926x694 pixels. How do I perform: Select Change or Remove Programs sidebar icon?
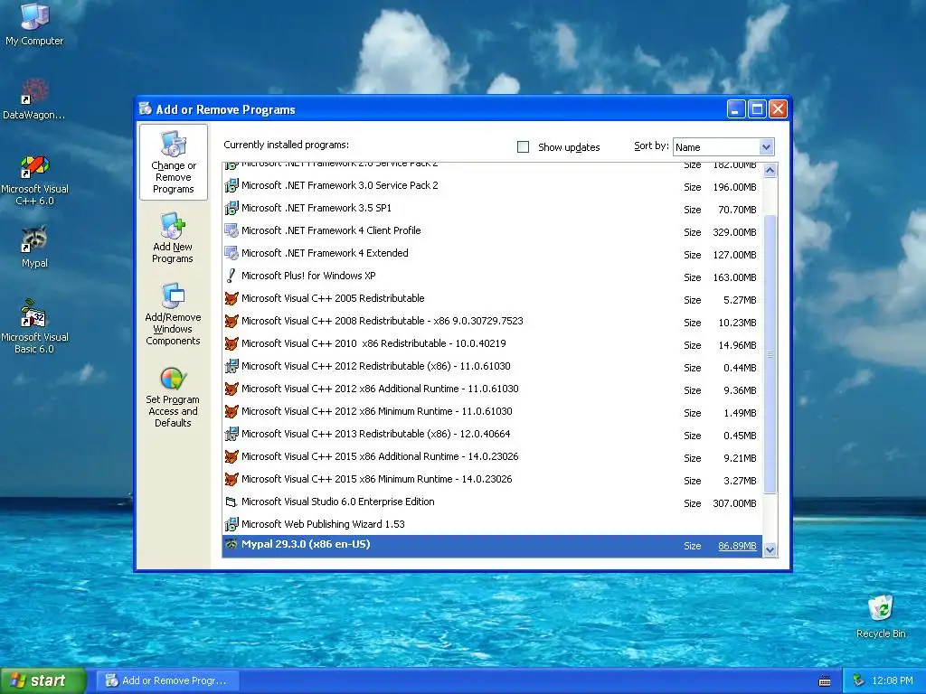click(173, 163)
